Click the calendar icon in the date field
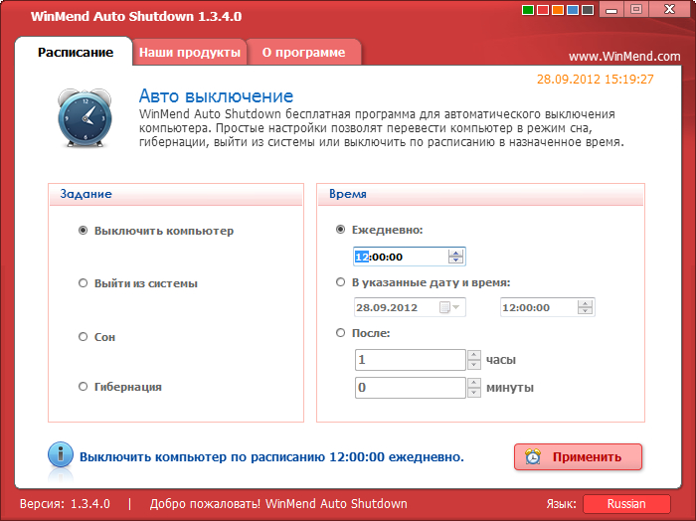The width and height of the screenshot is (696, 521). pos(443,307)
